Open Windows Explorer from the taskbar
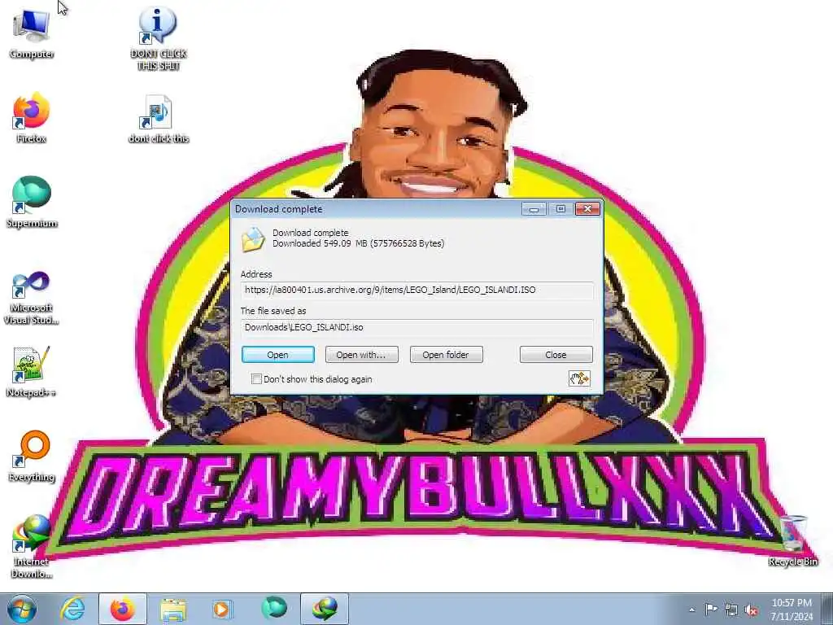Viewport: 833px width, 625px height. pyautogui.click(x=173, y=609)
